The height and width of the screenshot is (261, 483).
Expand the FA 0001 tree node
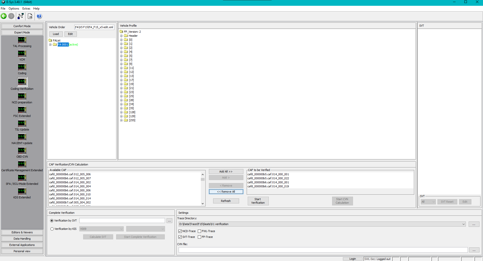click(x=50, y=45)
